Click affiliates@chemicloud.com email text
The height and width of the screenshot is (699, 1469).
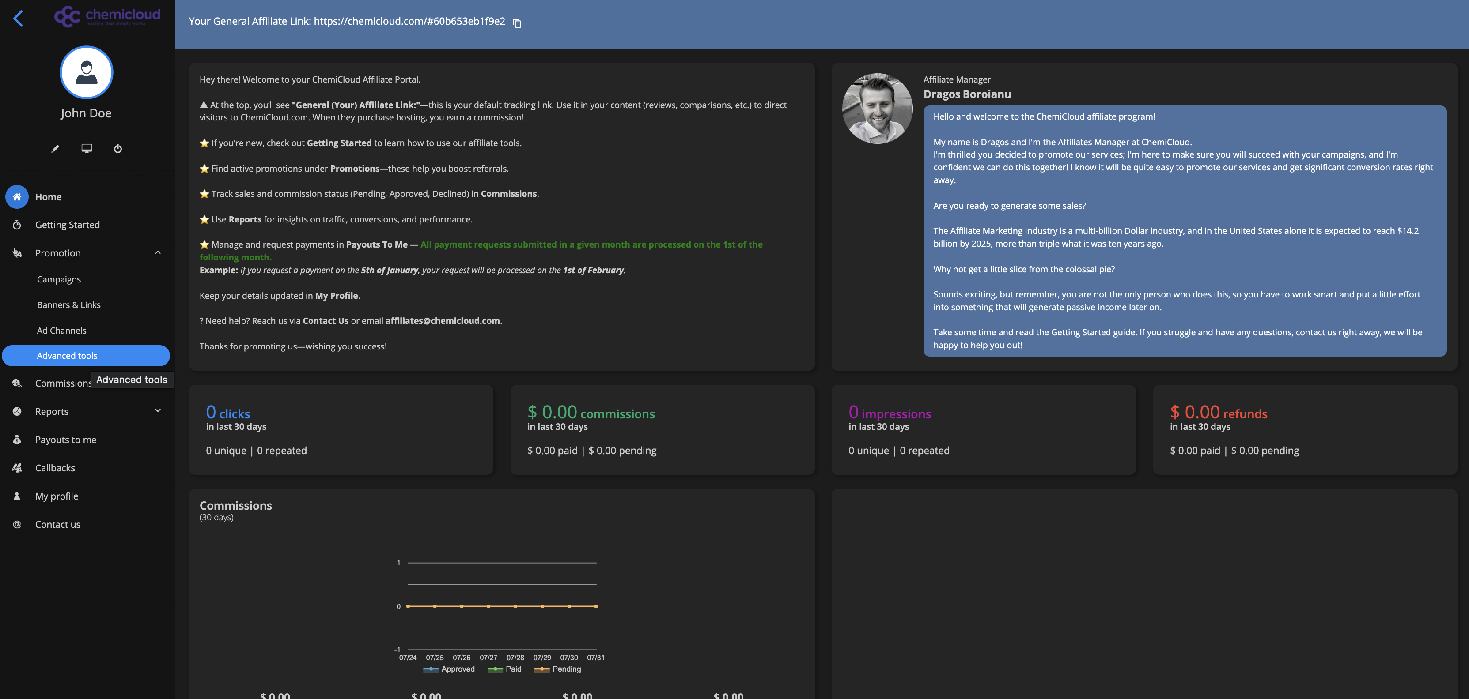(x=443, y=321)
